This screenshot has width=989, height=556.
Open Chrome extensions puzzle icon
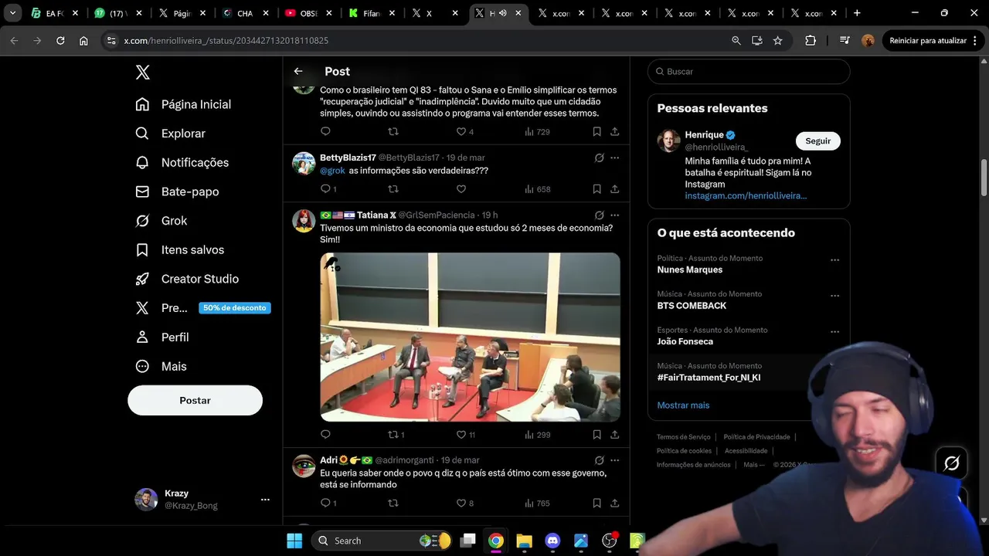coord(810,41)
